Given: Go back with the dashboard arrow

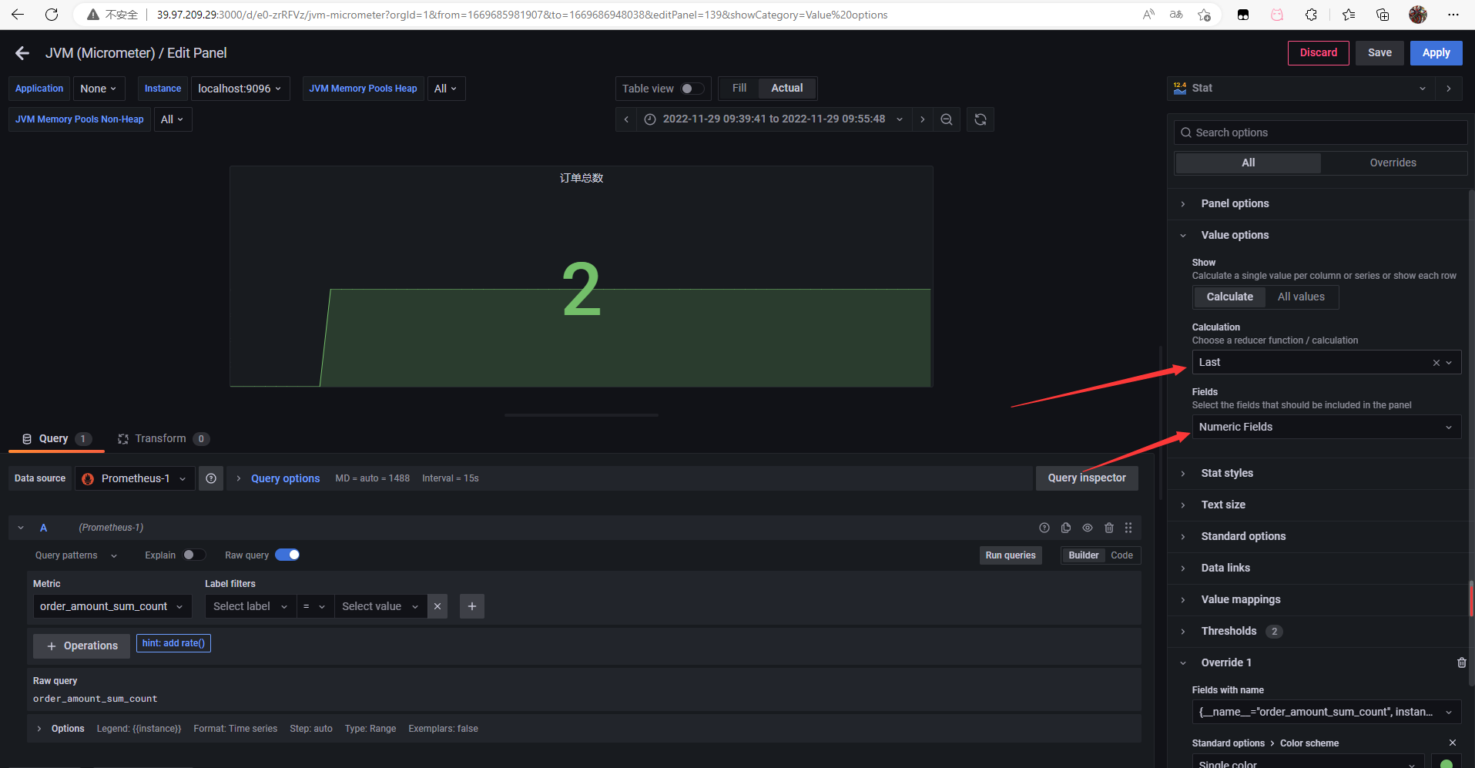Looking at the screenshot, I should [22, 53].
